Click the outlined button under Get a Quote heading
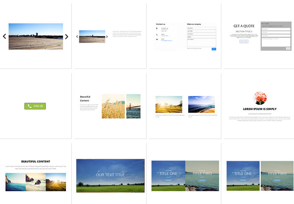The image size is (294, 204). 244,42
